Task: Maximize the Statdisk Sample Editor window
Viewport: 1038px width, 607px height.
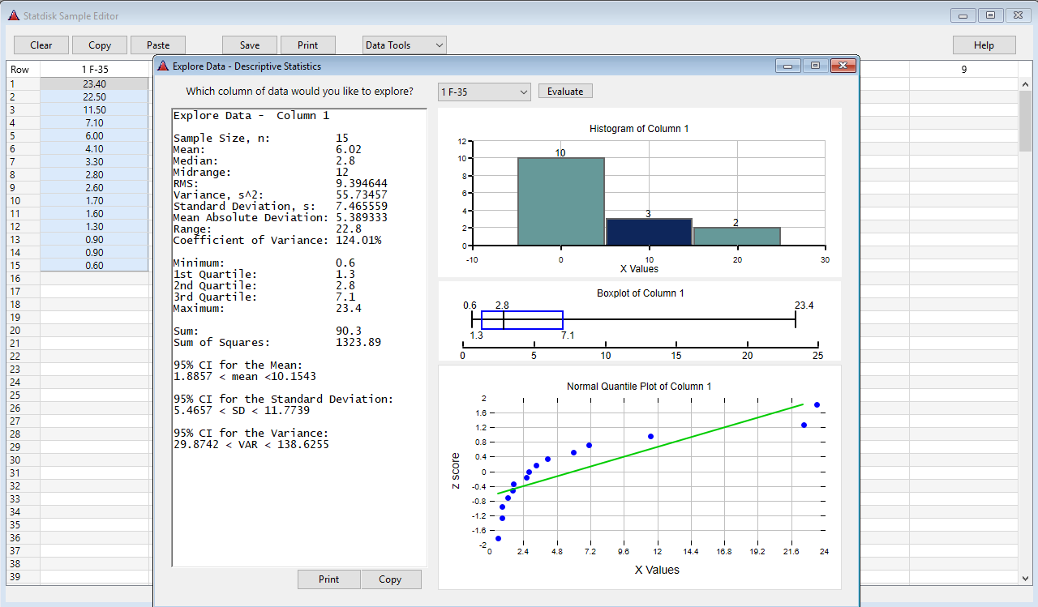Action: point(989,15)
